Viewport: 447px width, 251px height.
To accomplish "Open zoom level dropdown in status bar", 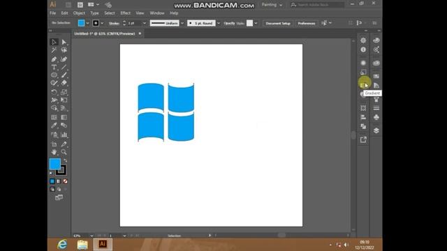I will pos(91,236).
